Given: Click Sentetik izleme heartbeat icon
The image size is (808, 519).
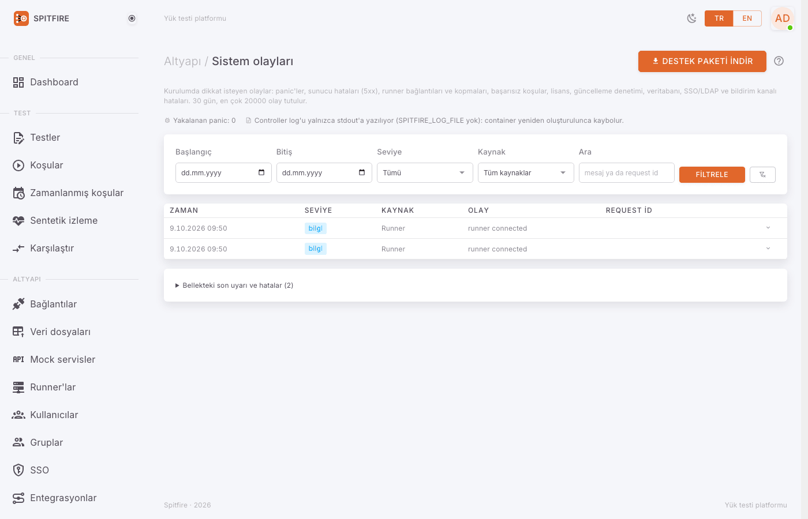Looking at the screenshot, I should 18,221.
